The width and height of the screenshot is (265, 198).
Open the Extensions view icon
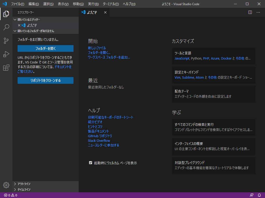point(6,68)
